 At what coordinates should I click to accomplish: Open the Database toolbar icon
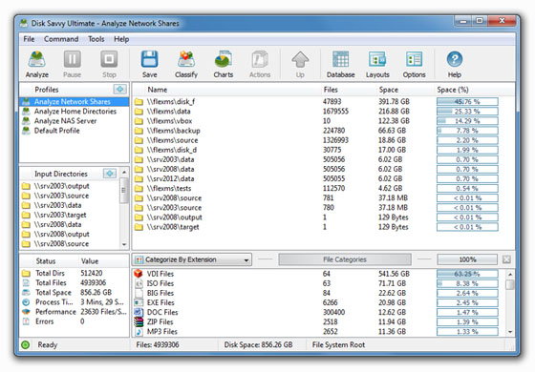[x=340, y=65]
